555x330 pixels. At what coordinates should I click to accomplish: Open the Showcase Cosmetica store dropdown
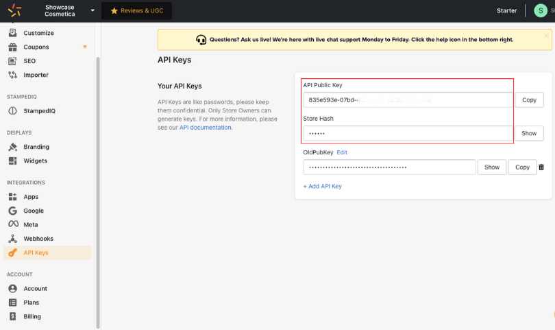click(x=92, y=10)
